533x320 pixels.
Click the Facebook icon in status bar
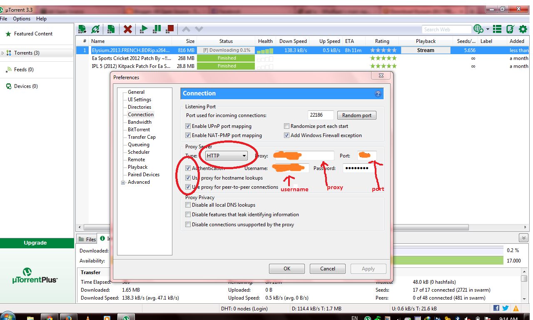[x=496, y=308]
